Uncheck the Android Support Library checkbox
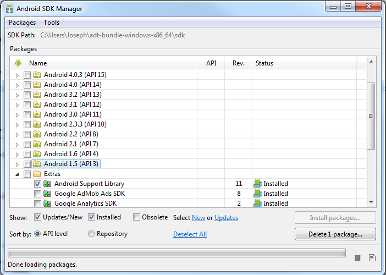This screenshot has width=386, height=275. point(37,184)
